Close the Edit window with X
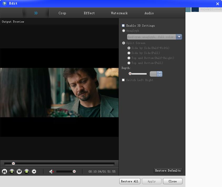Image resolution: width=222 pixels, height=187 pixels. coord(218,4)
